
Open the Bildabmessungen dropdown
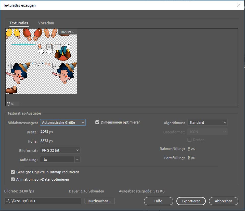[x=63, y=122]
